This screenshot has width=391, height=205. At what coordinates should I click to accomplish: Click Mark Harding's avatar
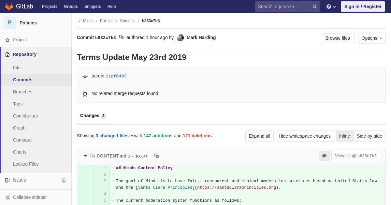pos(180,38)
